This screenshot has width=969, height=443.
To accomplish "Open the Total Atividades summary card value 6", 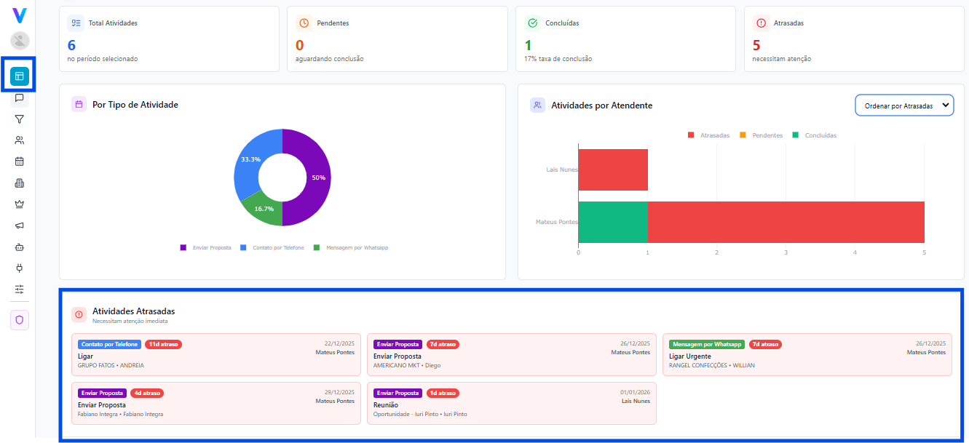I will (x=71, y=45).
